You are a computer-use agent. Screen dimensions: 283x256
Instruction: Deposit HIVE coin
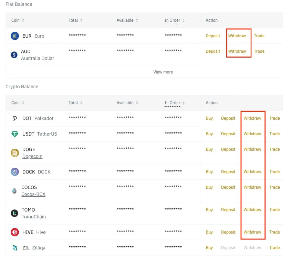click(x=228, y=232)
